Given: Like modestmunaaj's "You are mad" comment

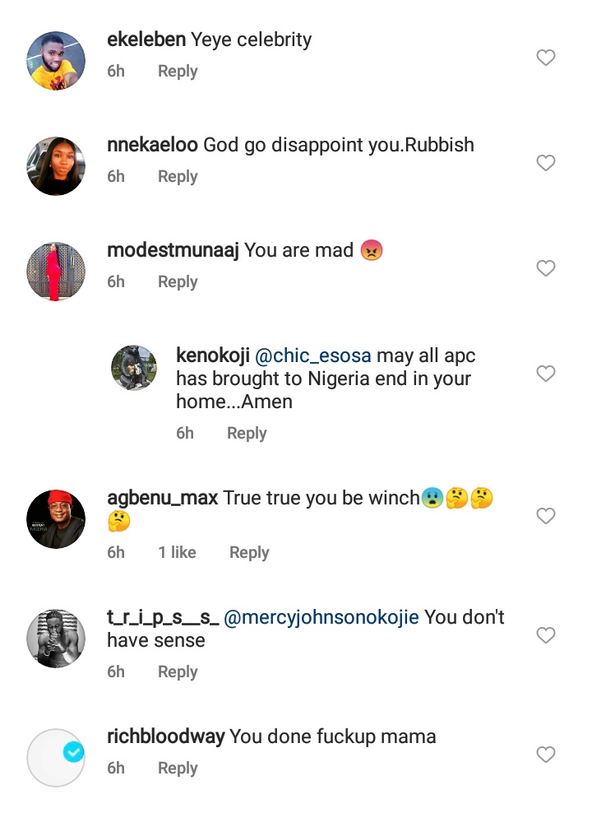Looking at the screenshot, I should (x=545, y=268).
